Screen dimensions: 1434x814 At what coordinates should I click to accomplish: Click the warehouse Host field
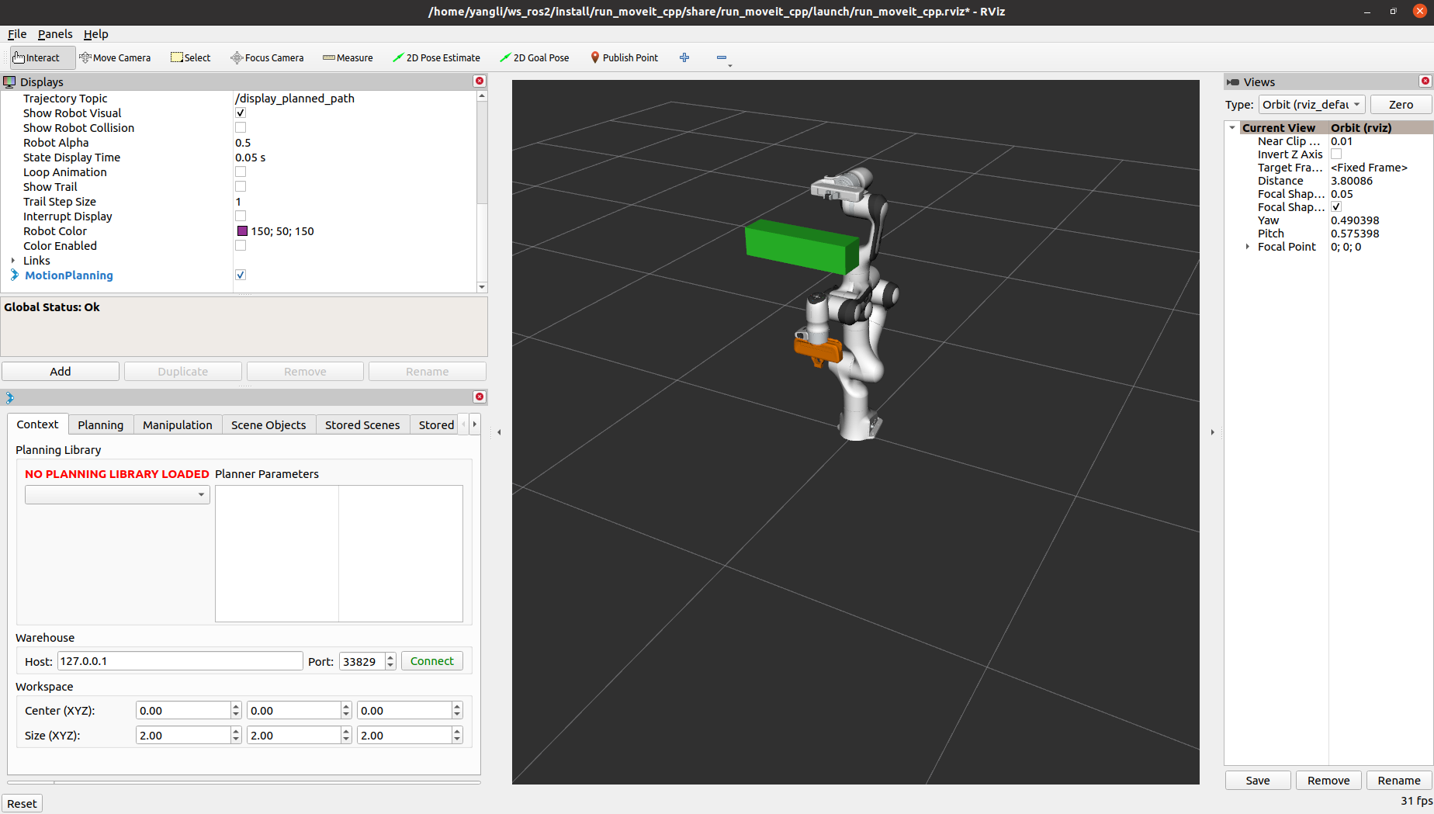coord(179,661)
